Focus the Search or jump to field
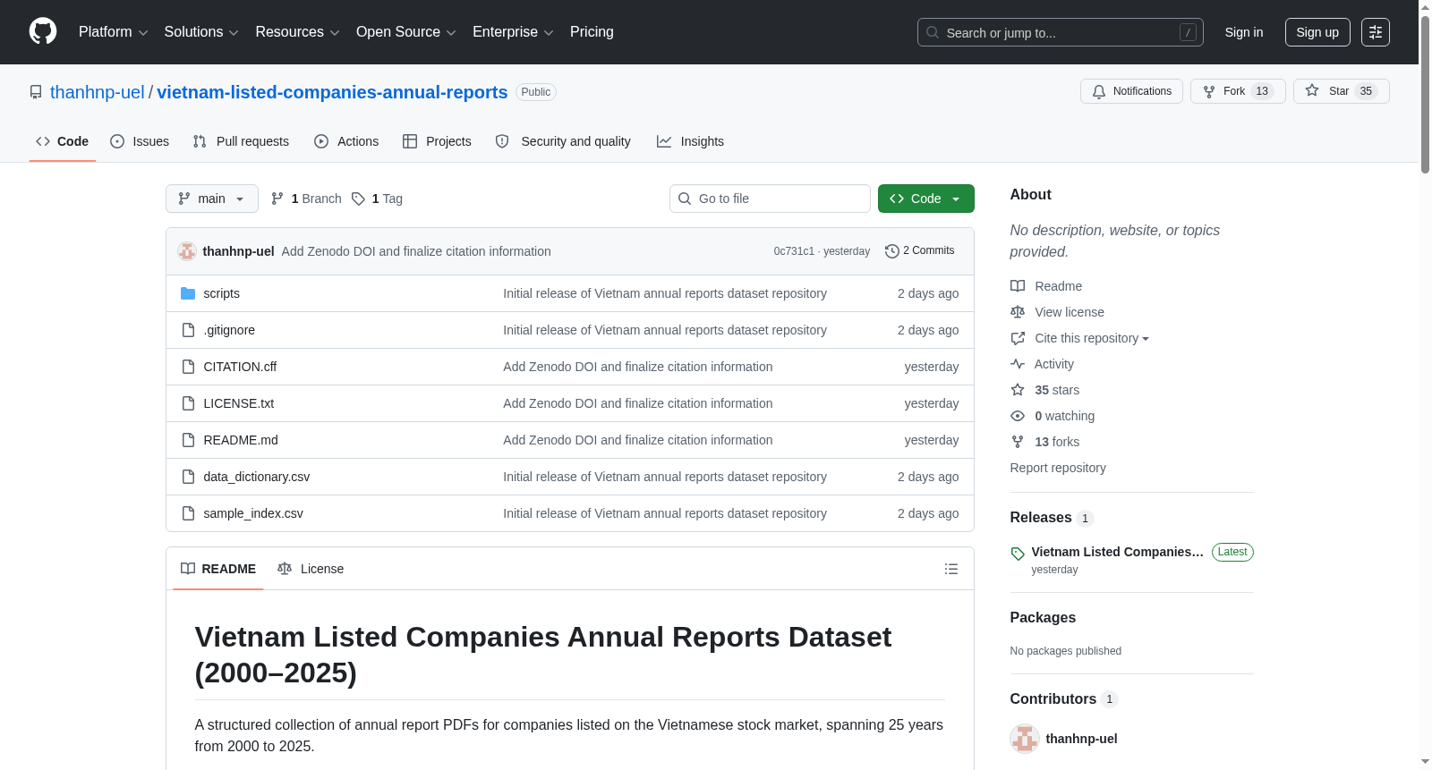This screenshot has height=770, width=1432. (x=1060, y=32)
